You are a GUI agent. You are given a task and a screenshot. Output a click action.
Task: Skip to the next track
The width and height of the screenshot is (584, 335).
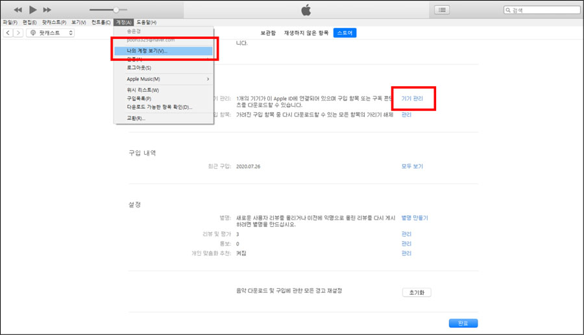pyautogui.click(x=47, y=10)
